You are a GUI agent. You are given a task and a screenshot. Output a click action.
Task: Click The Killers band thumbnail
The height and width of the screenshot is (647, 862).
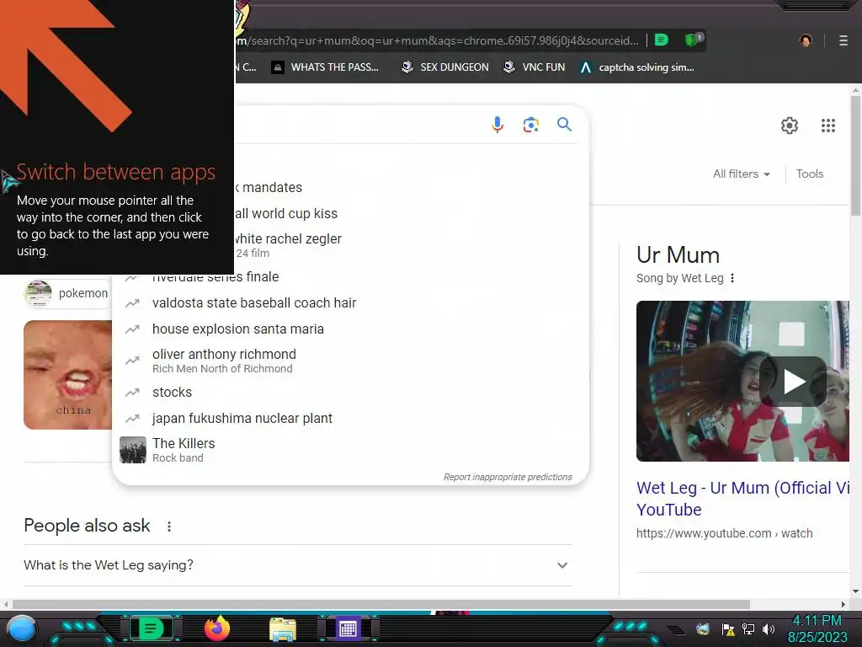coord(132,450)
